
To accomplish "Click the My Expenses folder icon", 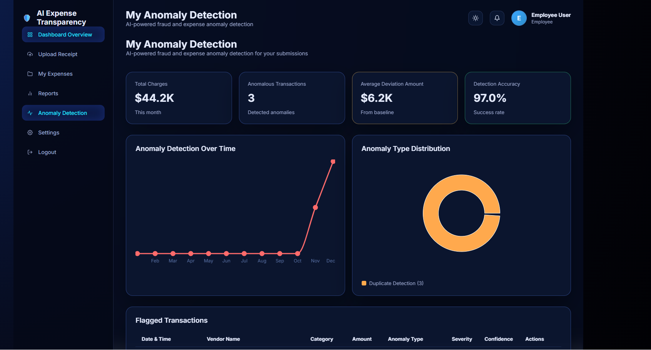I will [30, 74].
